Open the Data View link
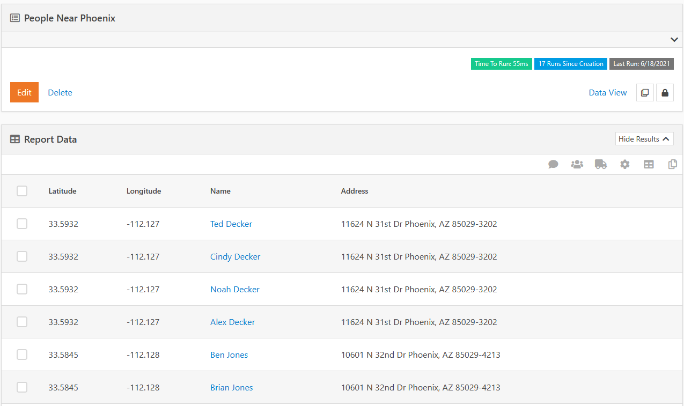The image size is (684, 406). coord(608,92)
